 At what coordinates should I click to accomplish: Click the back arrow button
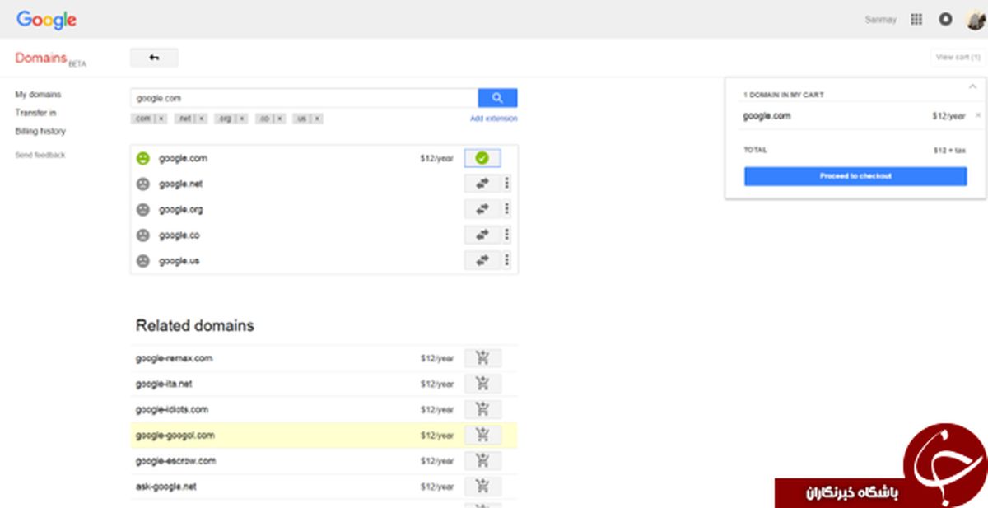154,58
